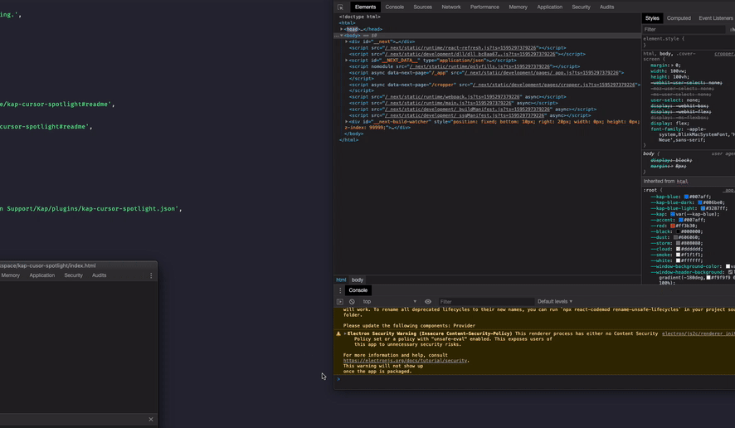This screenshot has height=428, width=735.
Task: Open the --black color swatch
Action: click(x=678, y=231)
